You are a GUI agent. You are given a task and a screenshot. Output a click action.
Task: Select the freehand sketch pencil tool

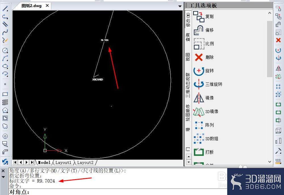click(5, 40)
